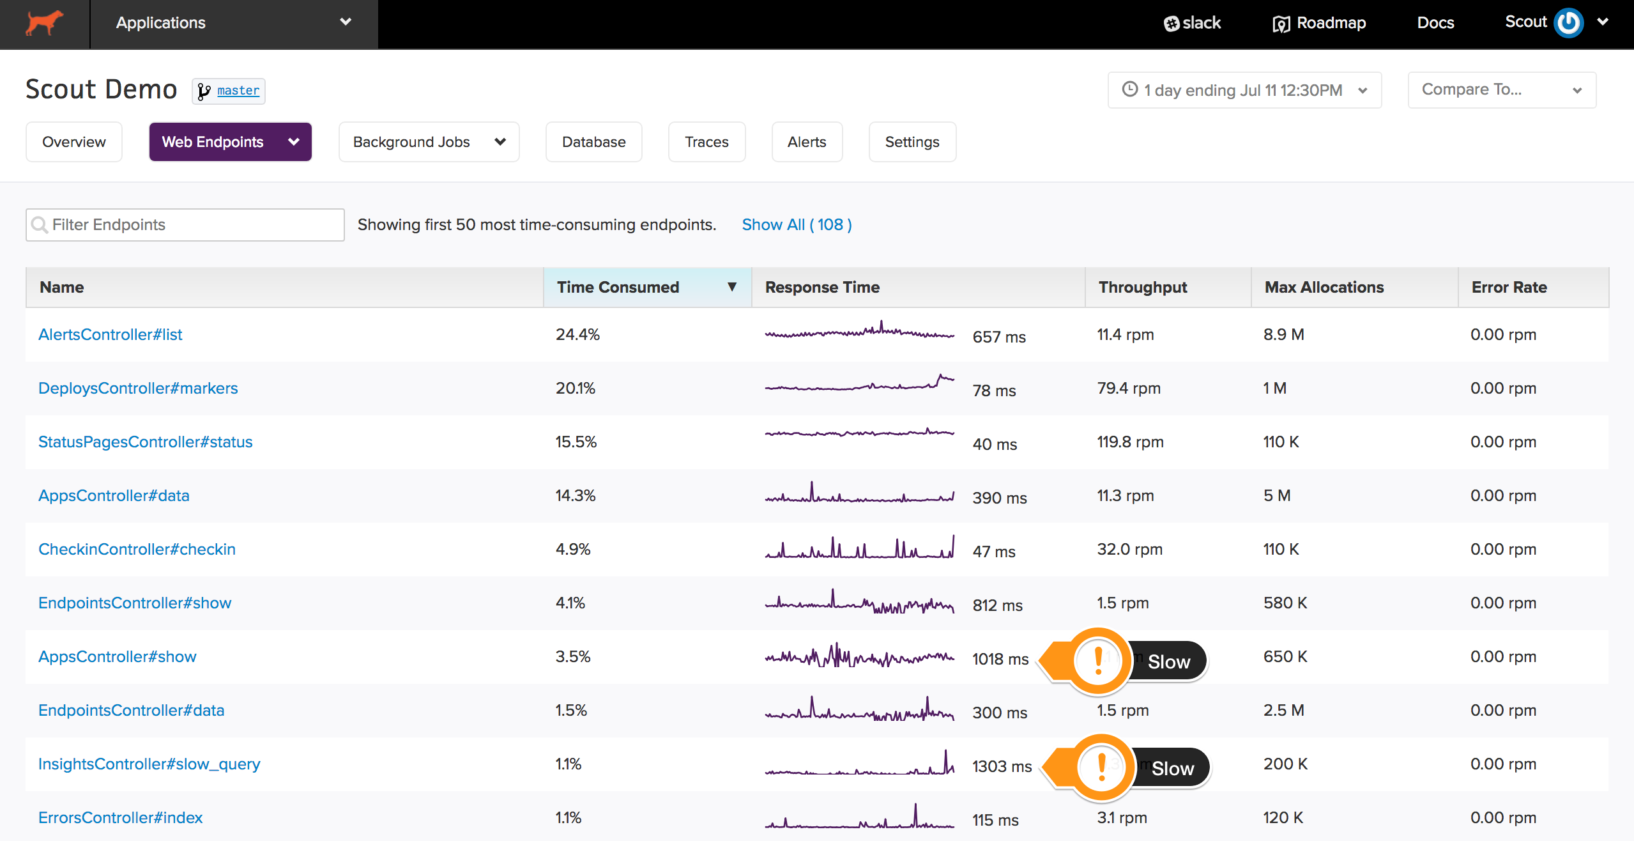Click the EndpointsController#show response time sparkline

859,602
